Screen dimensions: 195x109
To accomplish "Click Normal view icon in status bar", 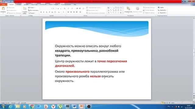I will 162,103.
